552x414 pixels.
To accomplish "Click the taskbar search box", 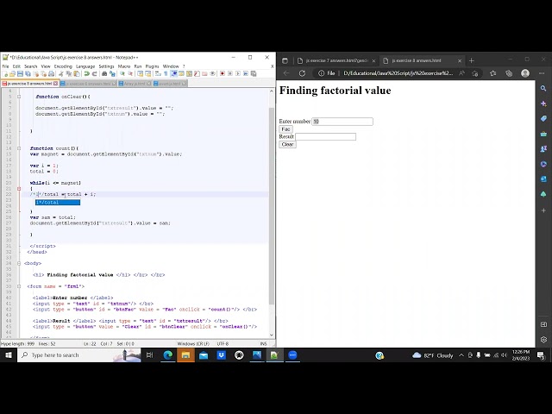I will (79, 355).
